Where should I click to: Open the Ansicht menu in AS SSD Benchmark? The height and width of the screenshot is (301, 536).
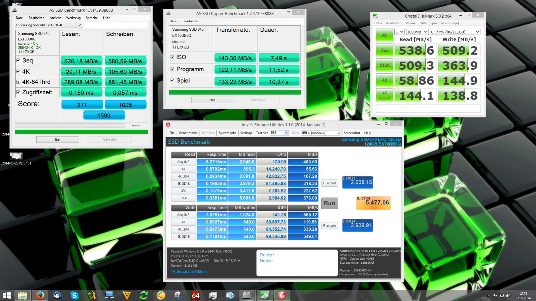[x=55, y=18]
